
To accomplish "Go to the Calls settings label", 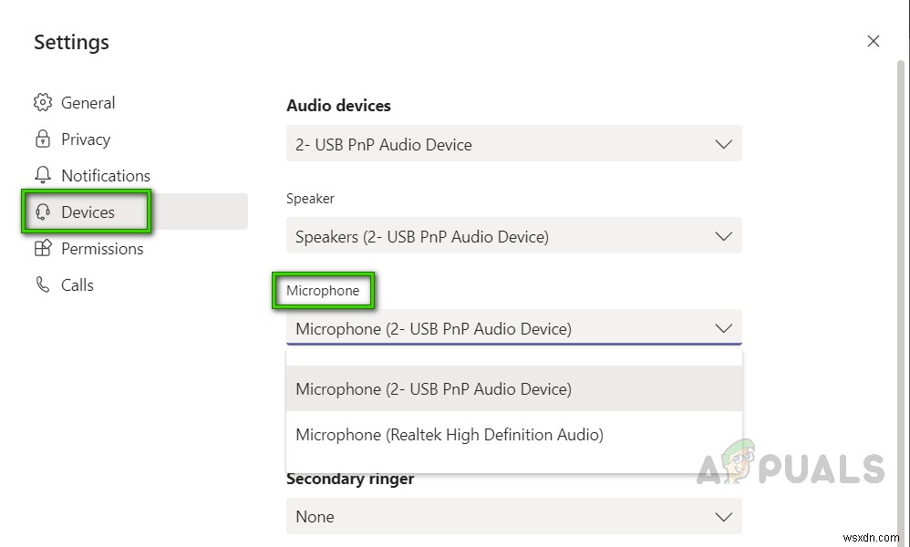I will [x=78, y=285].
